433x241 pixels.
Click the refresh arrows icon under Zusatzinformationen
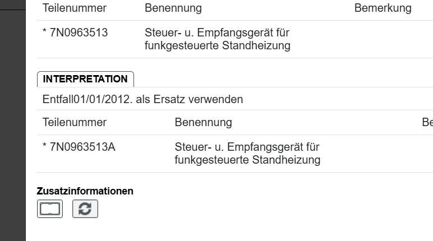point(85,209)
